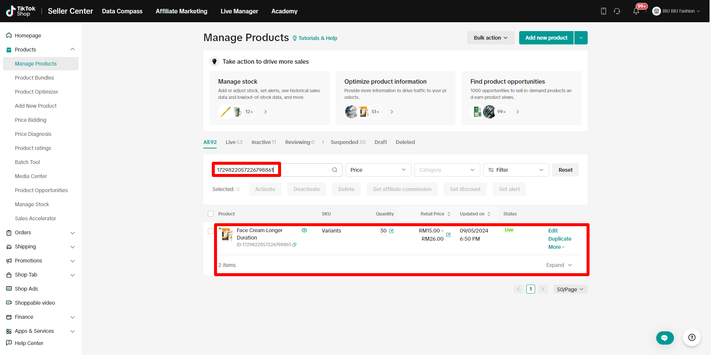Click the mobile app phone icon
Image resolution: width=711 pixels, height=355 pixels.
pos(604,11)
